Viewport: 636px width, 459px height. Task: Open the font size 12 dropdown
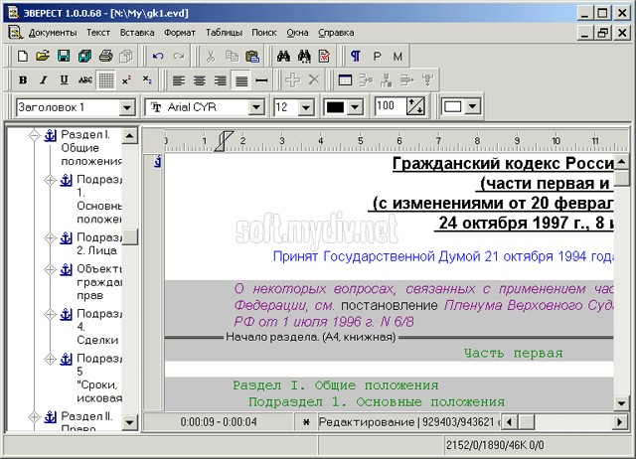(306, 107)
